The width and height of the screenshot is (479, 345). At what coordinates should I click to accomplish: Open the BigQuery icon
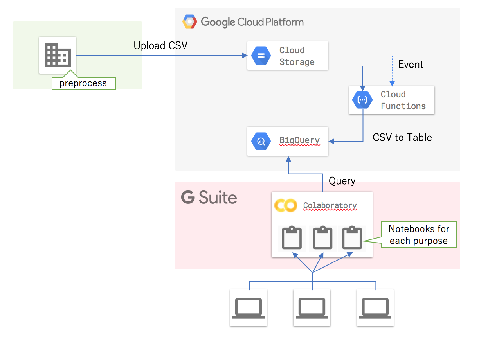coord(261,141)
